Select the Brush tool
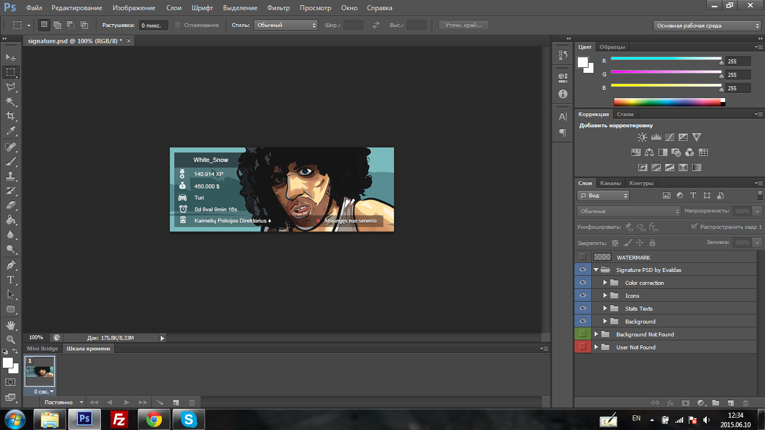The height and width of the screenshot is (430, 765). (x=11, y=161)
